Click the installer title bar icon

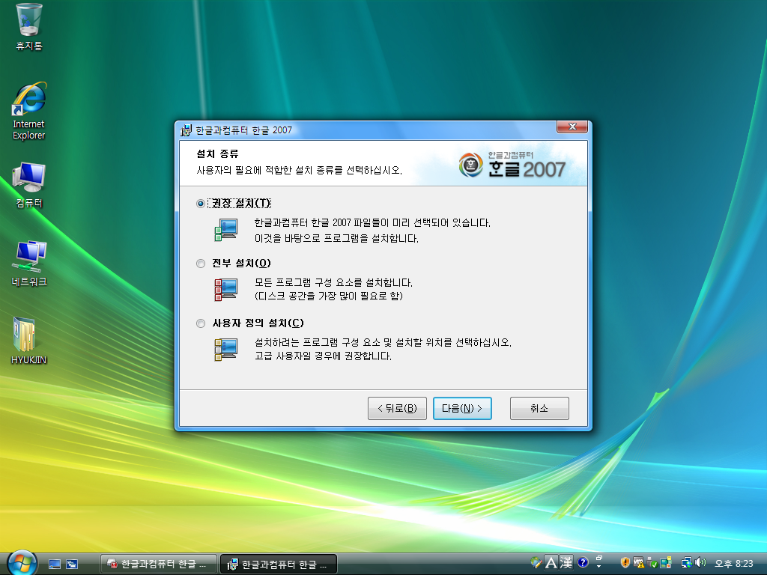pos(186,130)
